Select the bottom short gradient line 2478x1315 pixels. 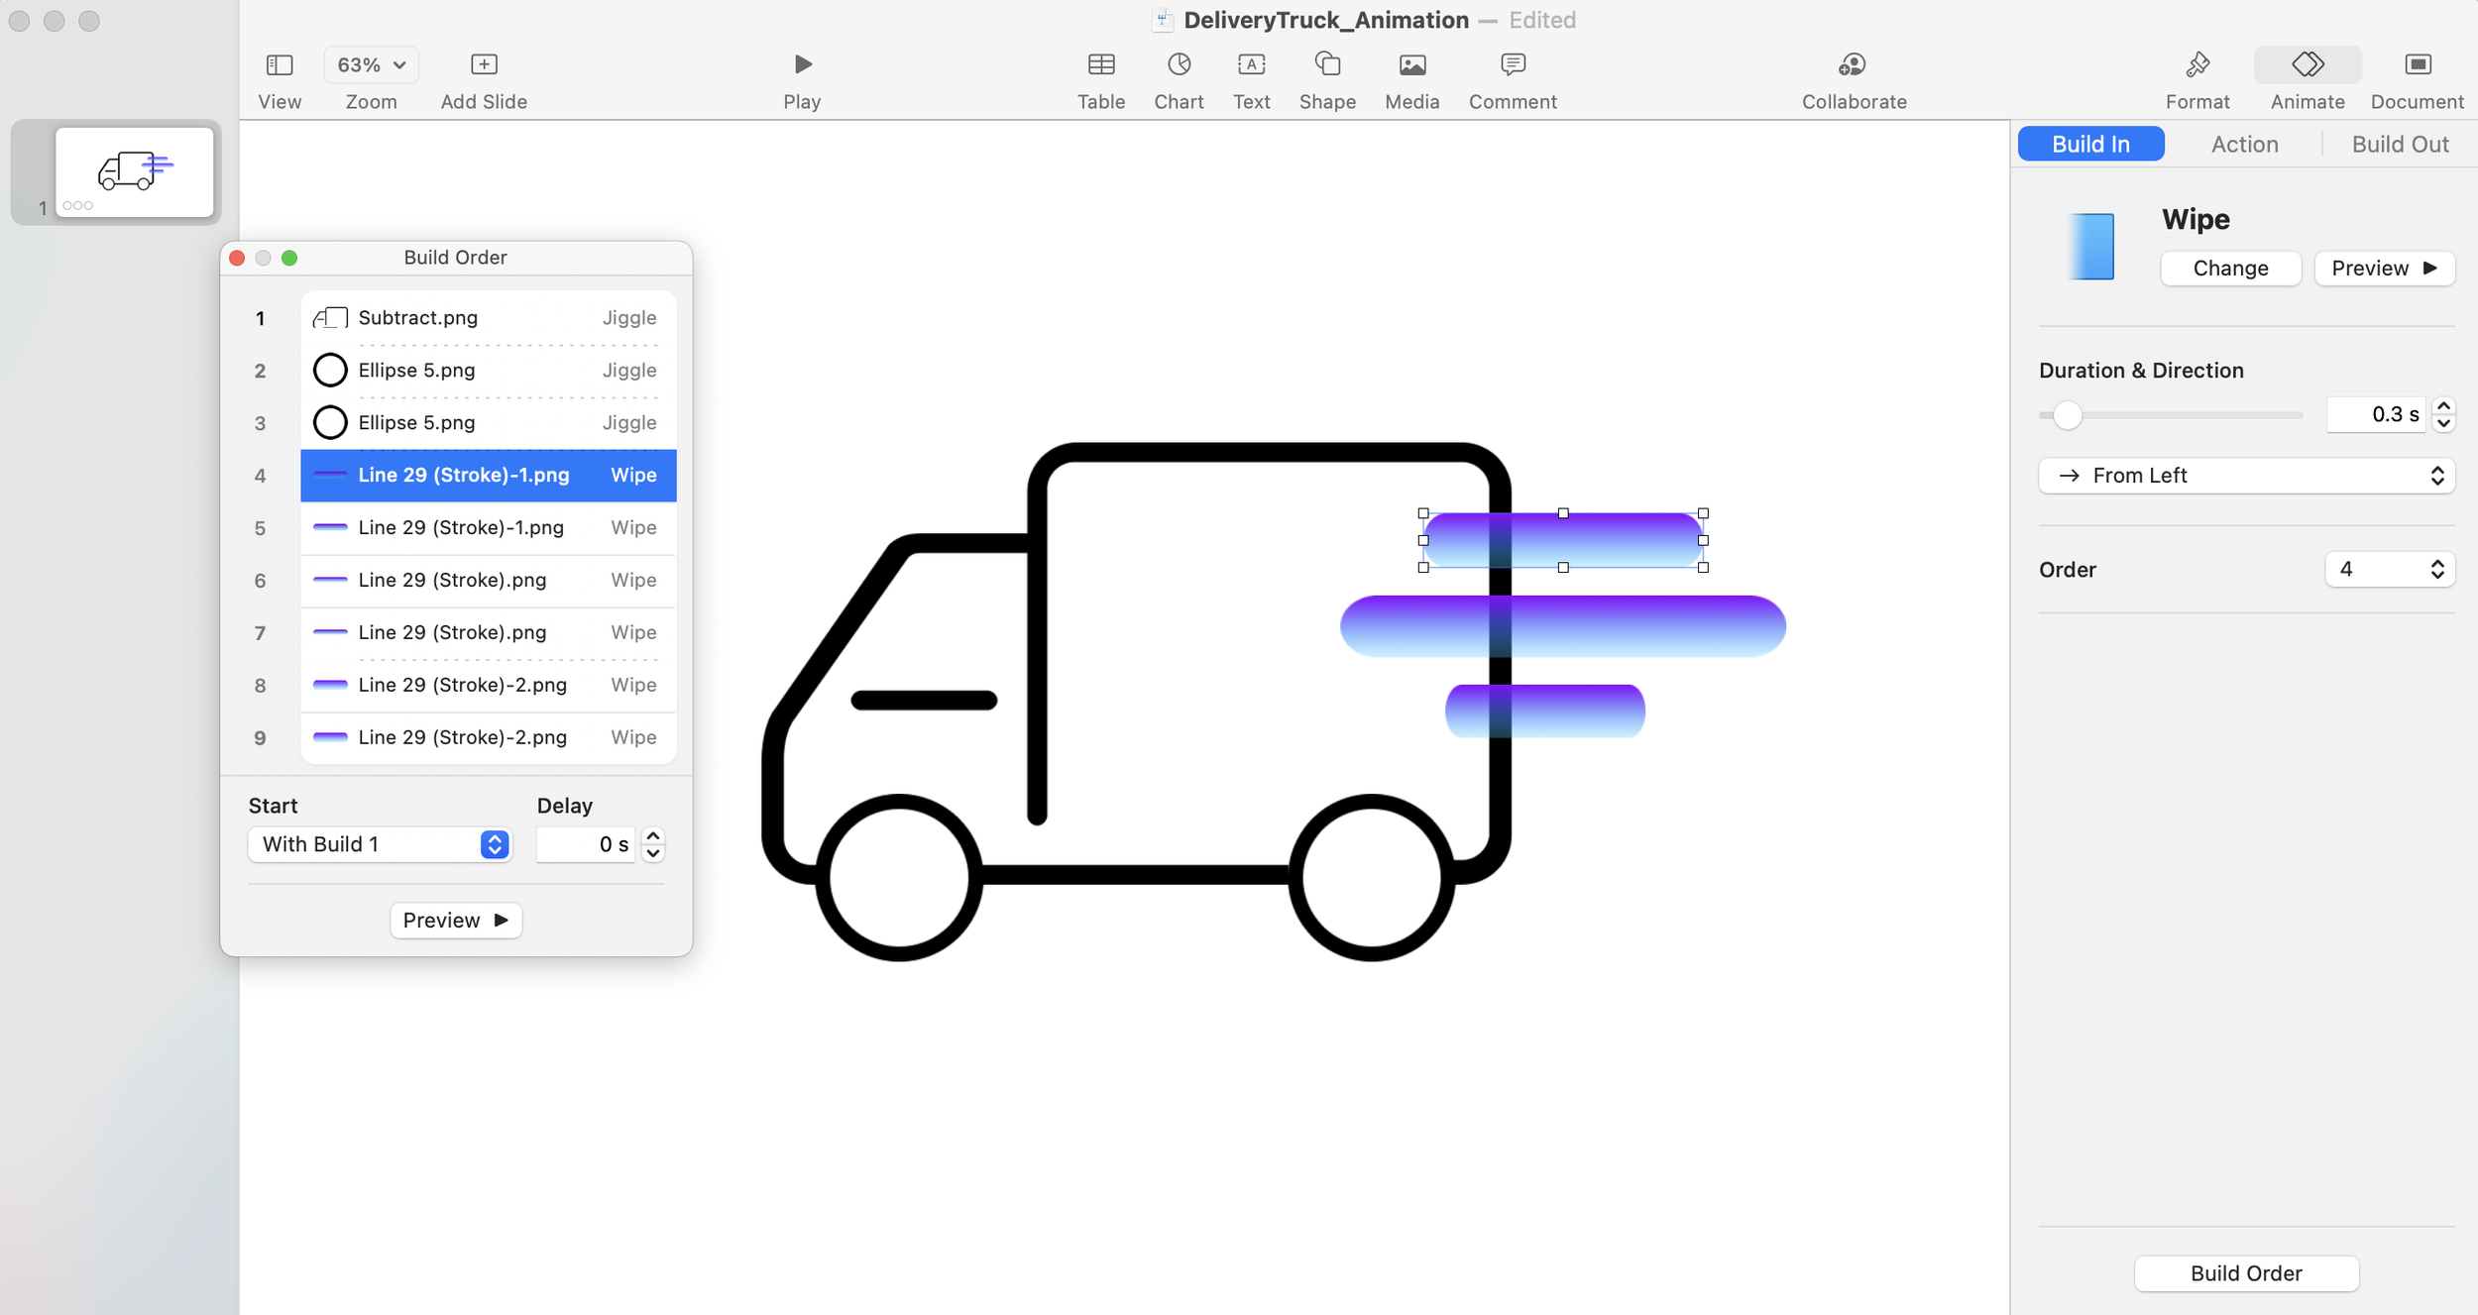(x=1545, y=712)
